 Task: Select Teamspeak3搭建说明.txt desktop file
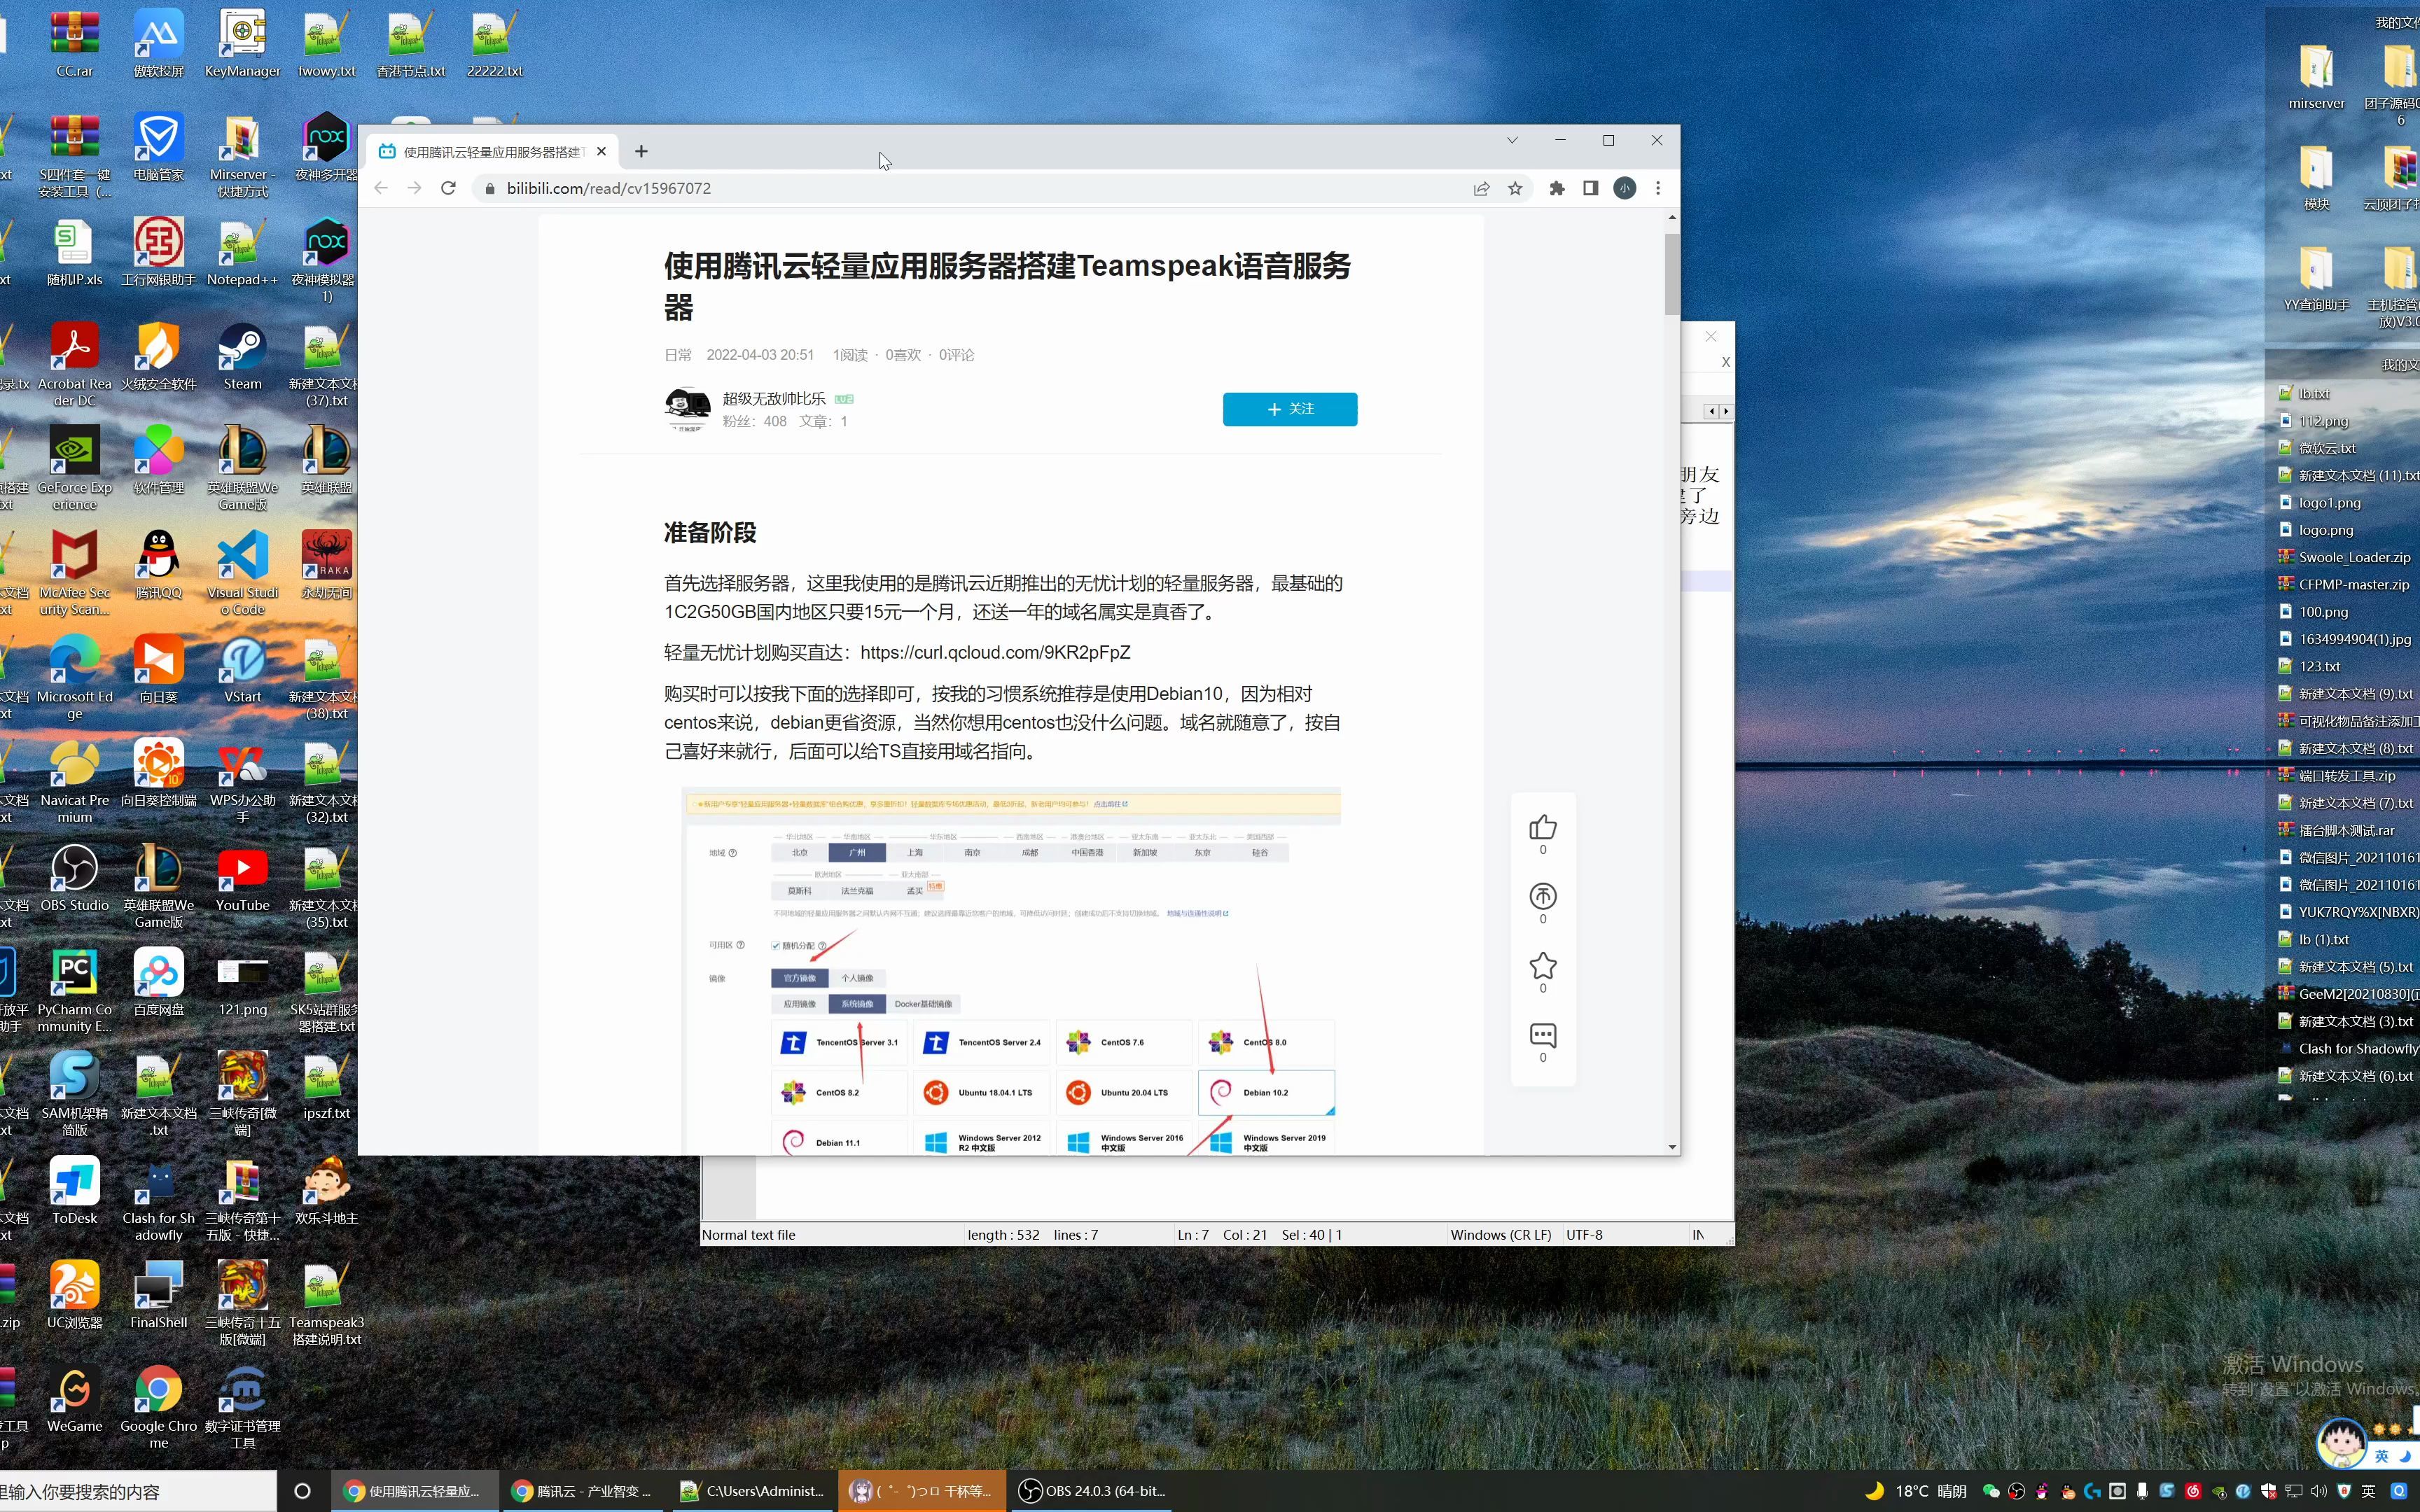(x=326, y=1303)
